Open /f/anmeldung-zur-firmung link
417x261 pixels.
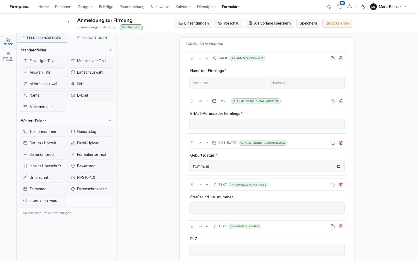(x=96, y=27)
